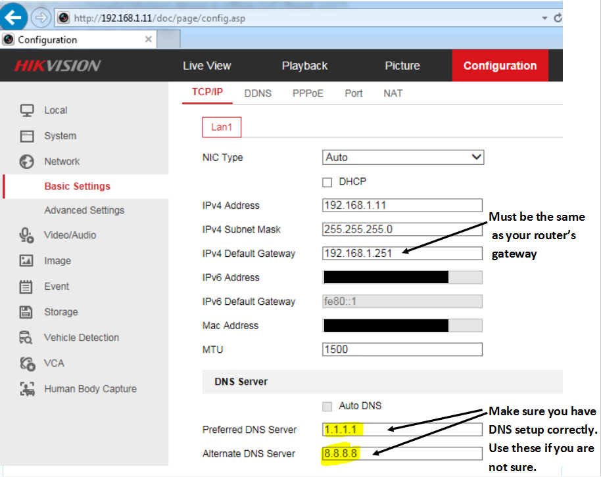Click the Storage disk icon
The width and height of the screenshot is (601, 477).
(x=26, y=312)
